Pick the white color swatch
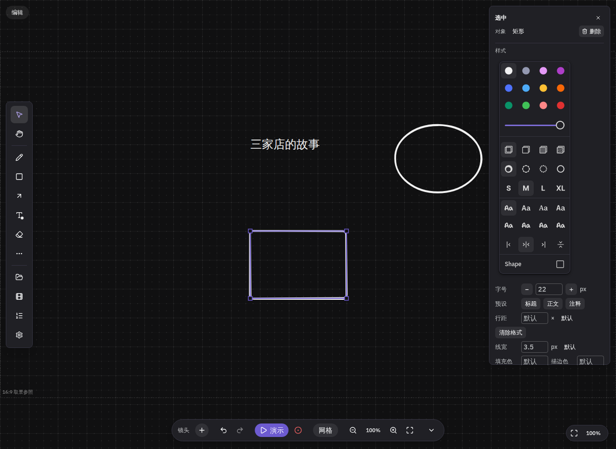The width and height of the screenshot is (616, 449). 509,71
